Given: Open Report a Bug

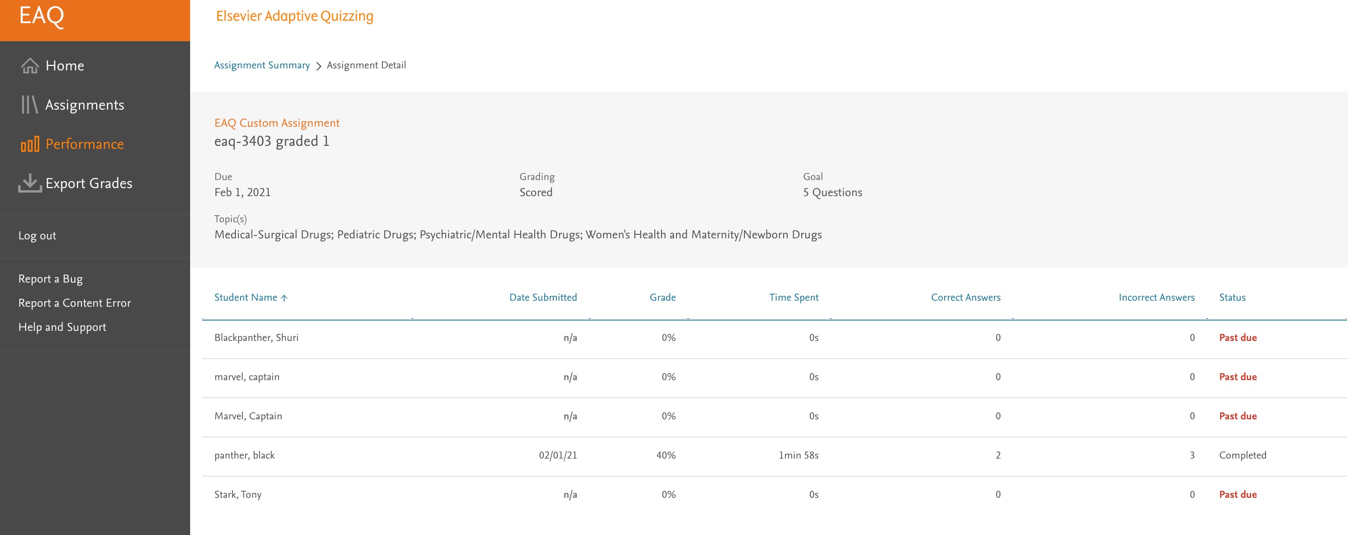Looking at the screenshot, I should [x=50, y=278].
